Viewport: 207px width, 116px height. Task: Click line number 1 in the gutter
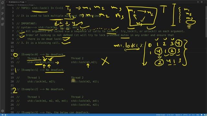tap(13, 8)
